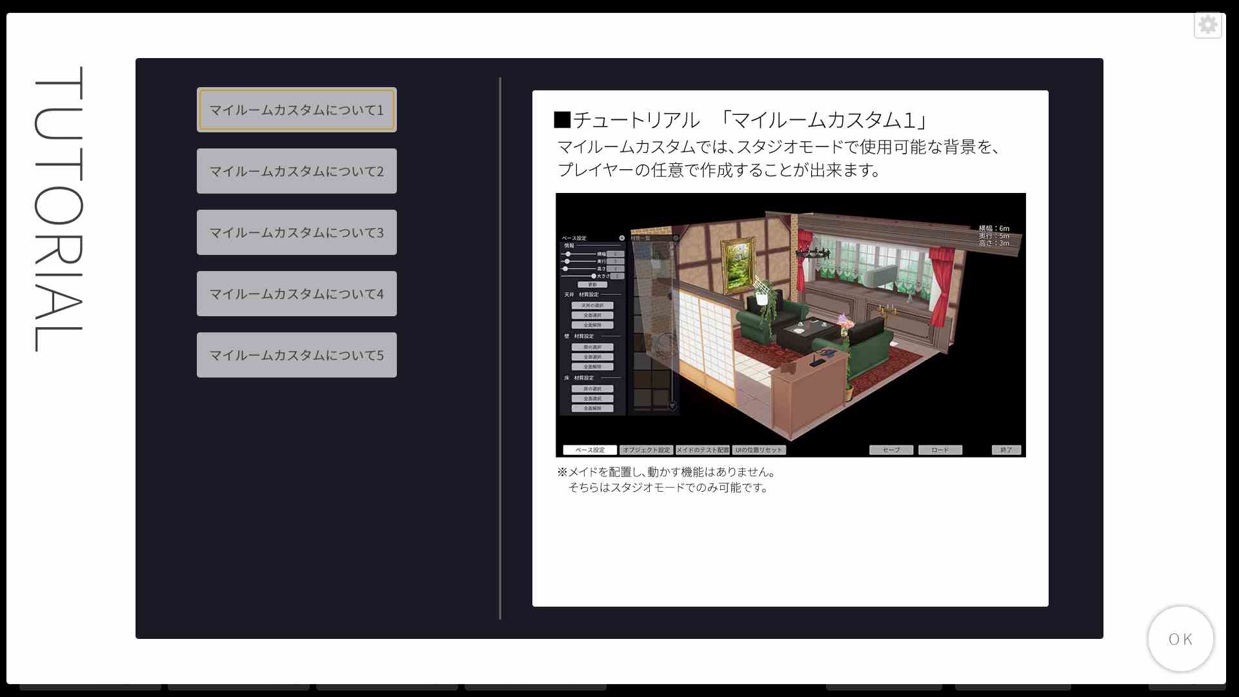Show マイルームカスタムについて3 tutorial page

coord(296,232)
